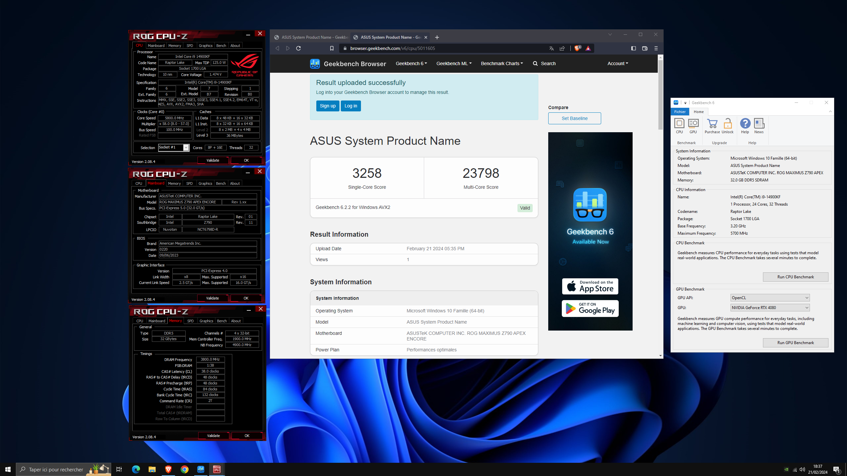The height and width of the screenshot is (476, 847).
Task: Click the bookmark icon in browser toolbar
Action: coord(332,48)
